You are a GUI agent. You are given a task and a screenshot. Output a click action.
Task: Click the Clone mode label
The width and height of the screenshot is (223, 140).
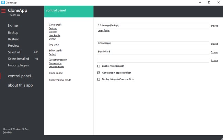click(56, 73)
